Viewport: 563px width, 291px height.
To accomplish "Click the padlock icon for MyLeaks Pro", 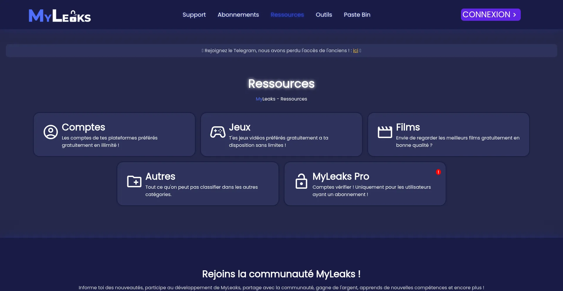I will point(301,181).
